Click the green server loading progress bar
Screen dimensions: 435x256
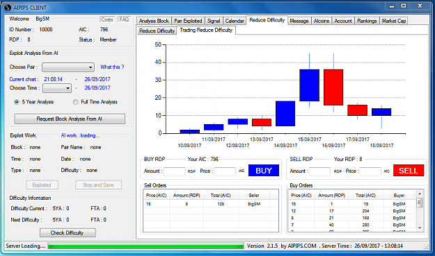click(145, 246)
